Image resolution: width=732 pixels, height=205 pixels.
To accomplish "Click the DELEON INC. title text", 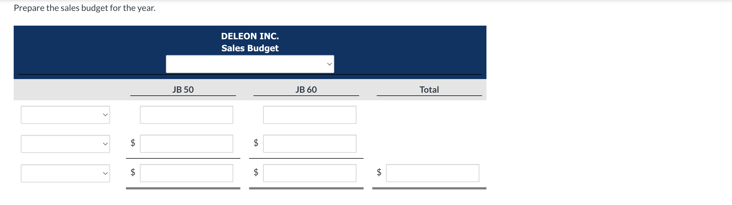I will coord(250,36).
